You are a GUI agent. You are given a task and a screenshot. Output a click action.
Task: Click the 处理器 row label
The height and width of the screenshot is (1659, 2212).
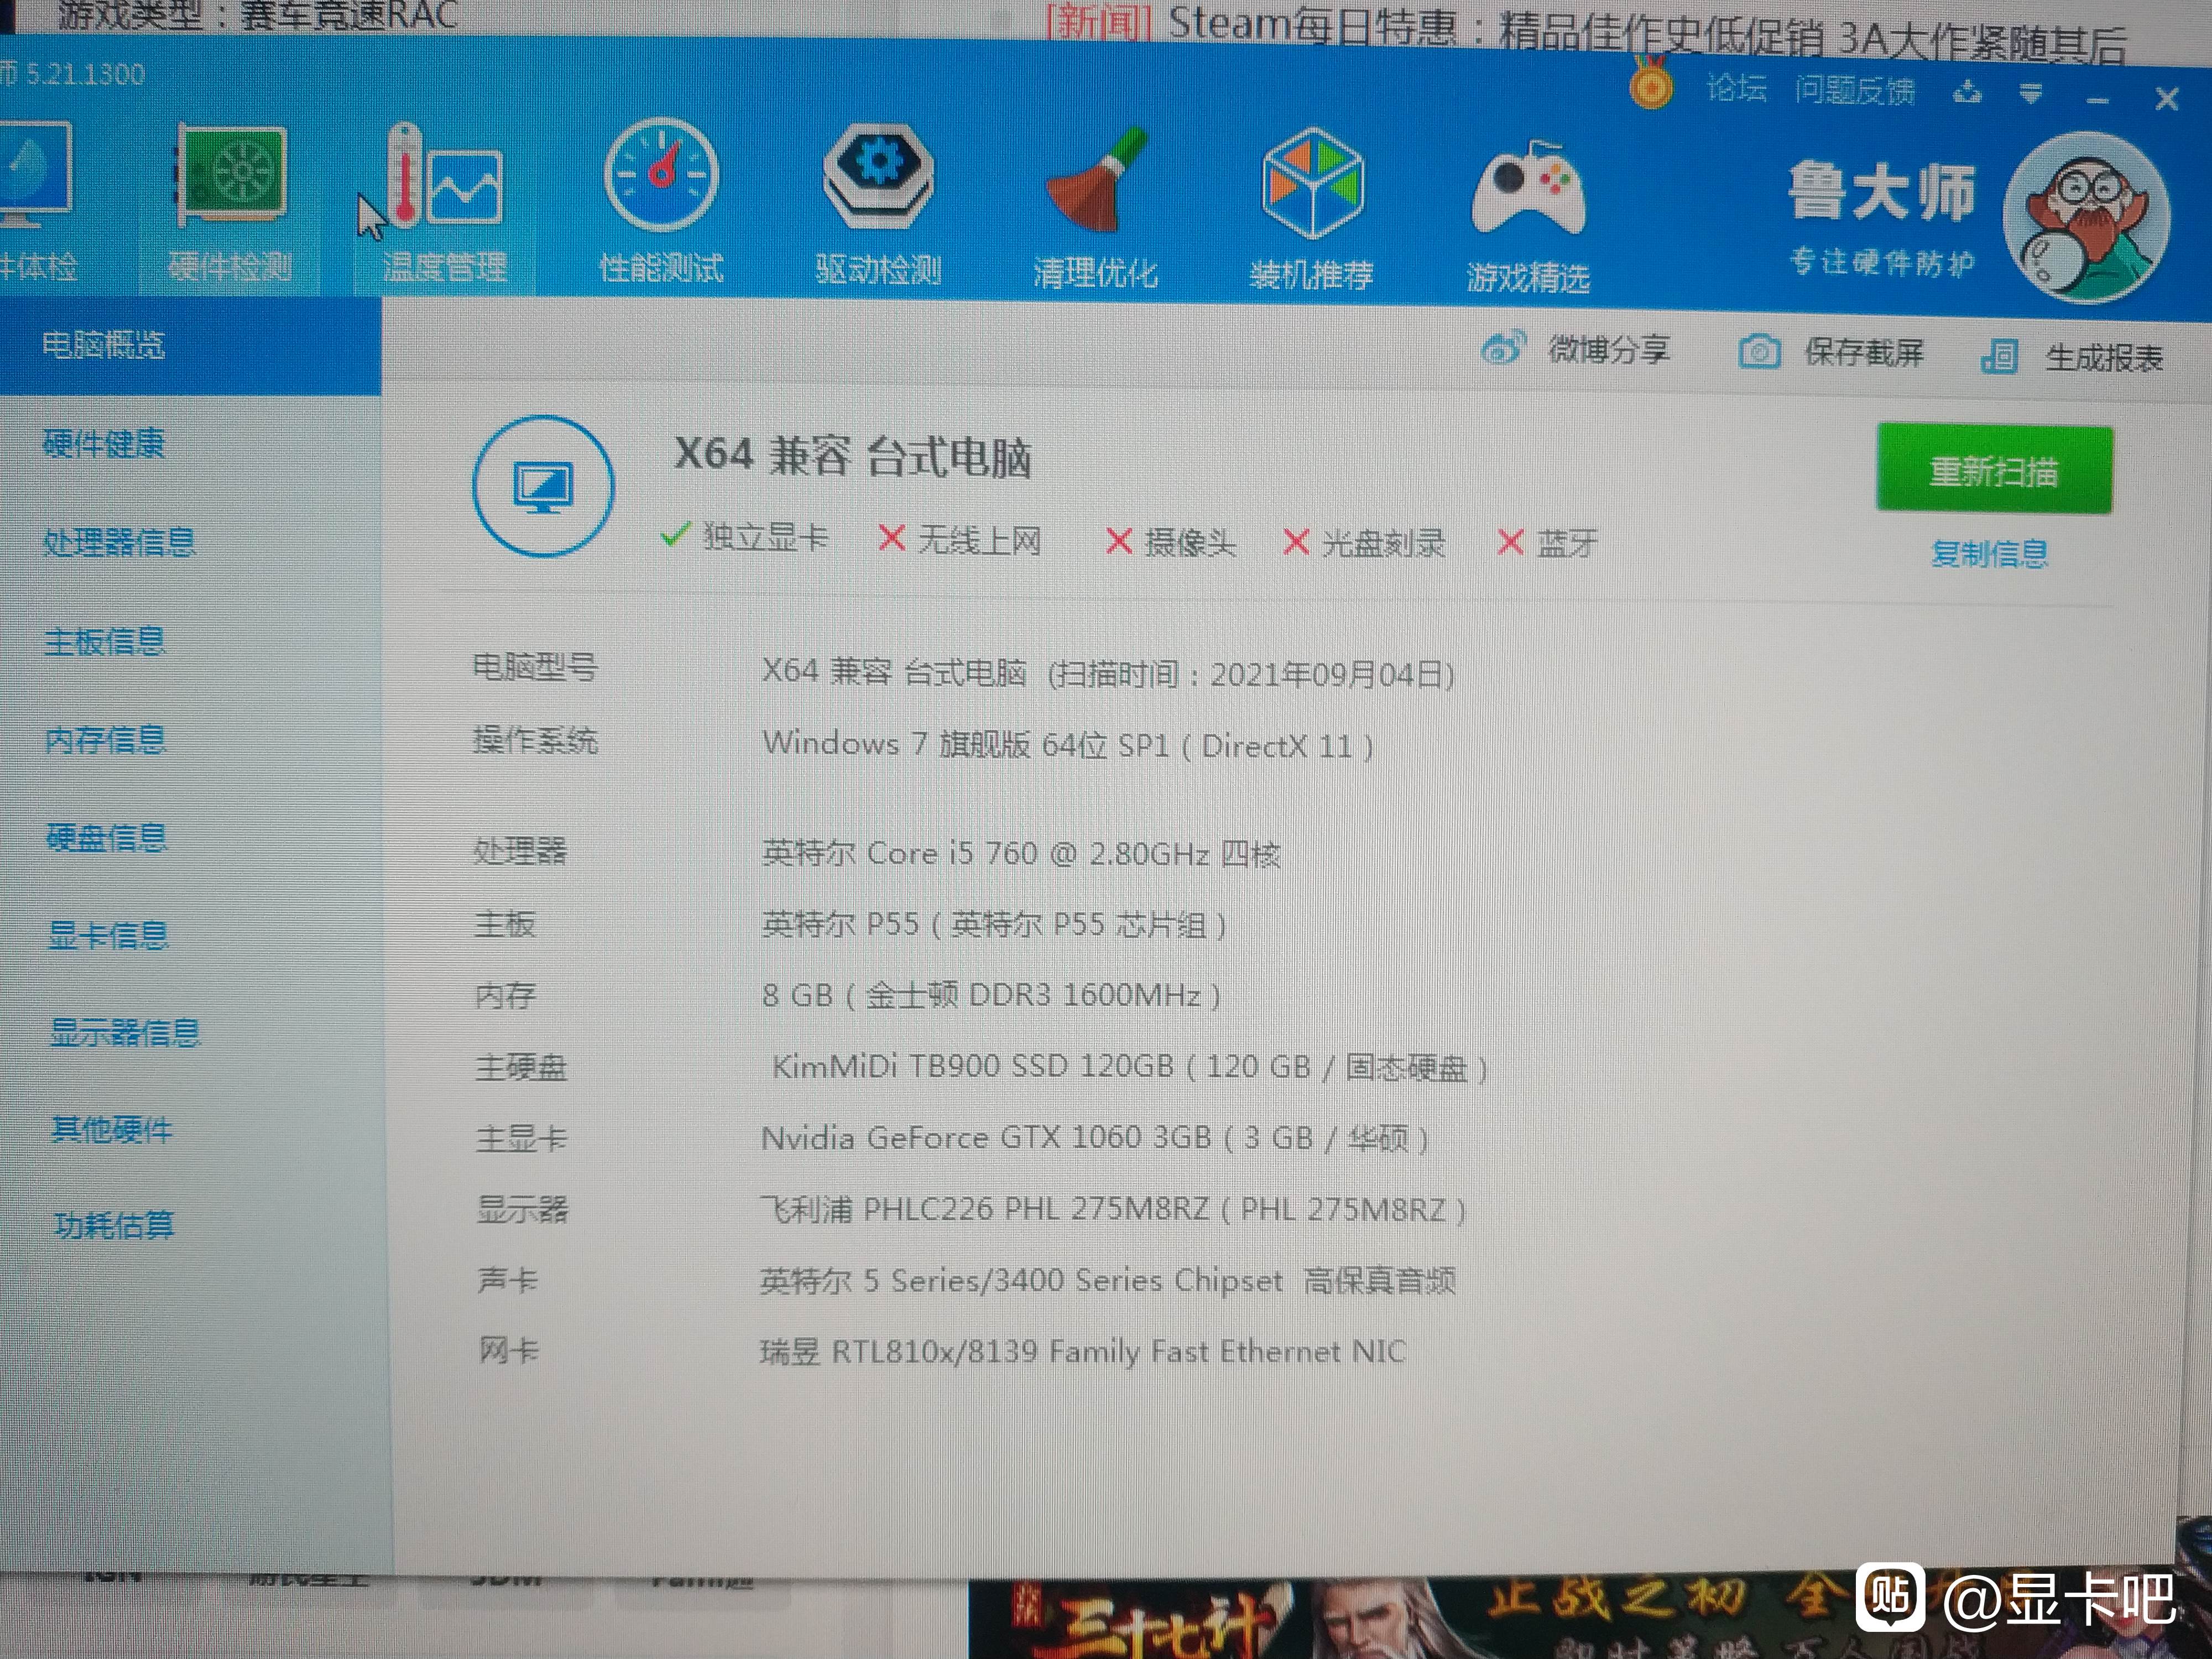pyautogui.click(x=520, y=851)
